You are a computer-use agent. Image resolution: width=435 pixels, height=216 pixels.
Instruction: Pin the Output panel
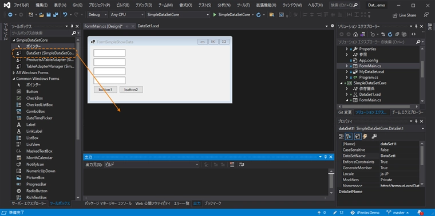coord(326,157)
